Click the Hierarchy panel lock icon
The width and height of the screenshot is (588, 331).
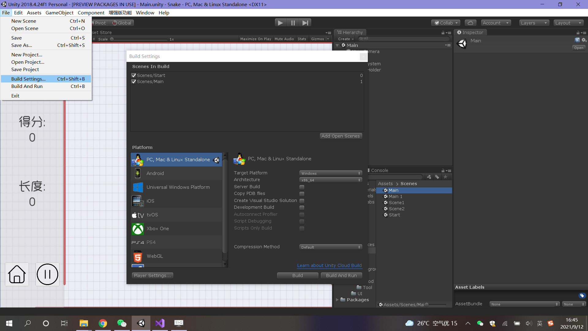click(443, 32)
